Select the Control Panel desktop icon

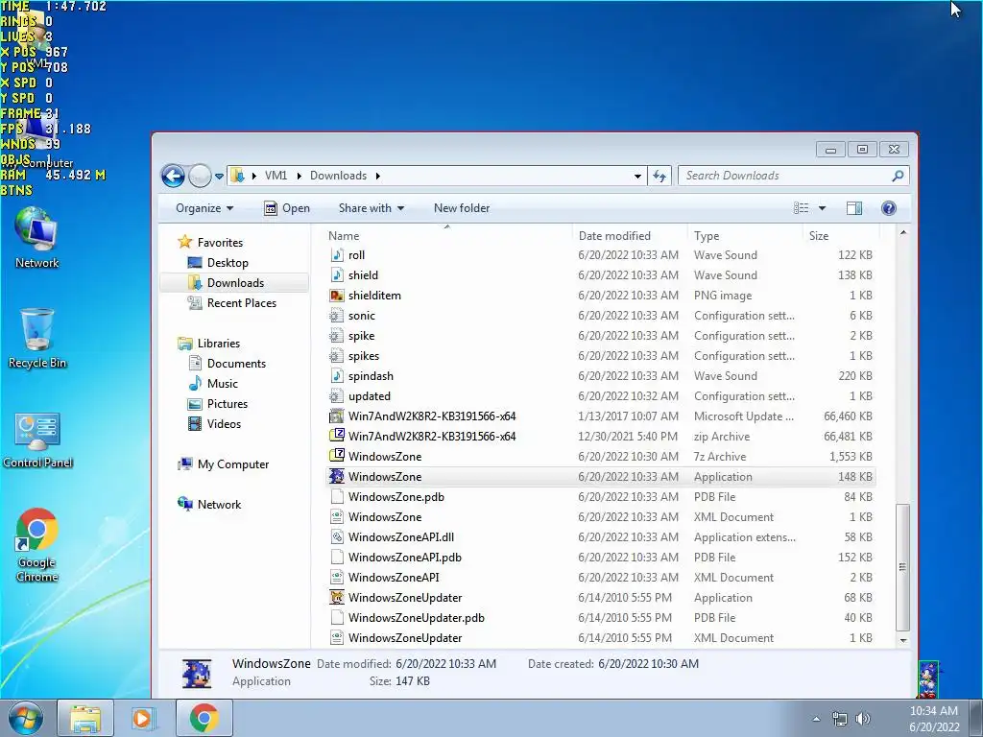(x=37, y=440)
